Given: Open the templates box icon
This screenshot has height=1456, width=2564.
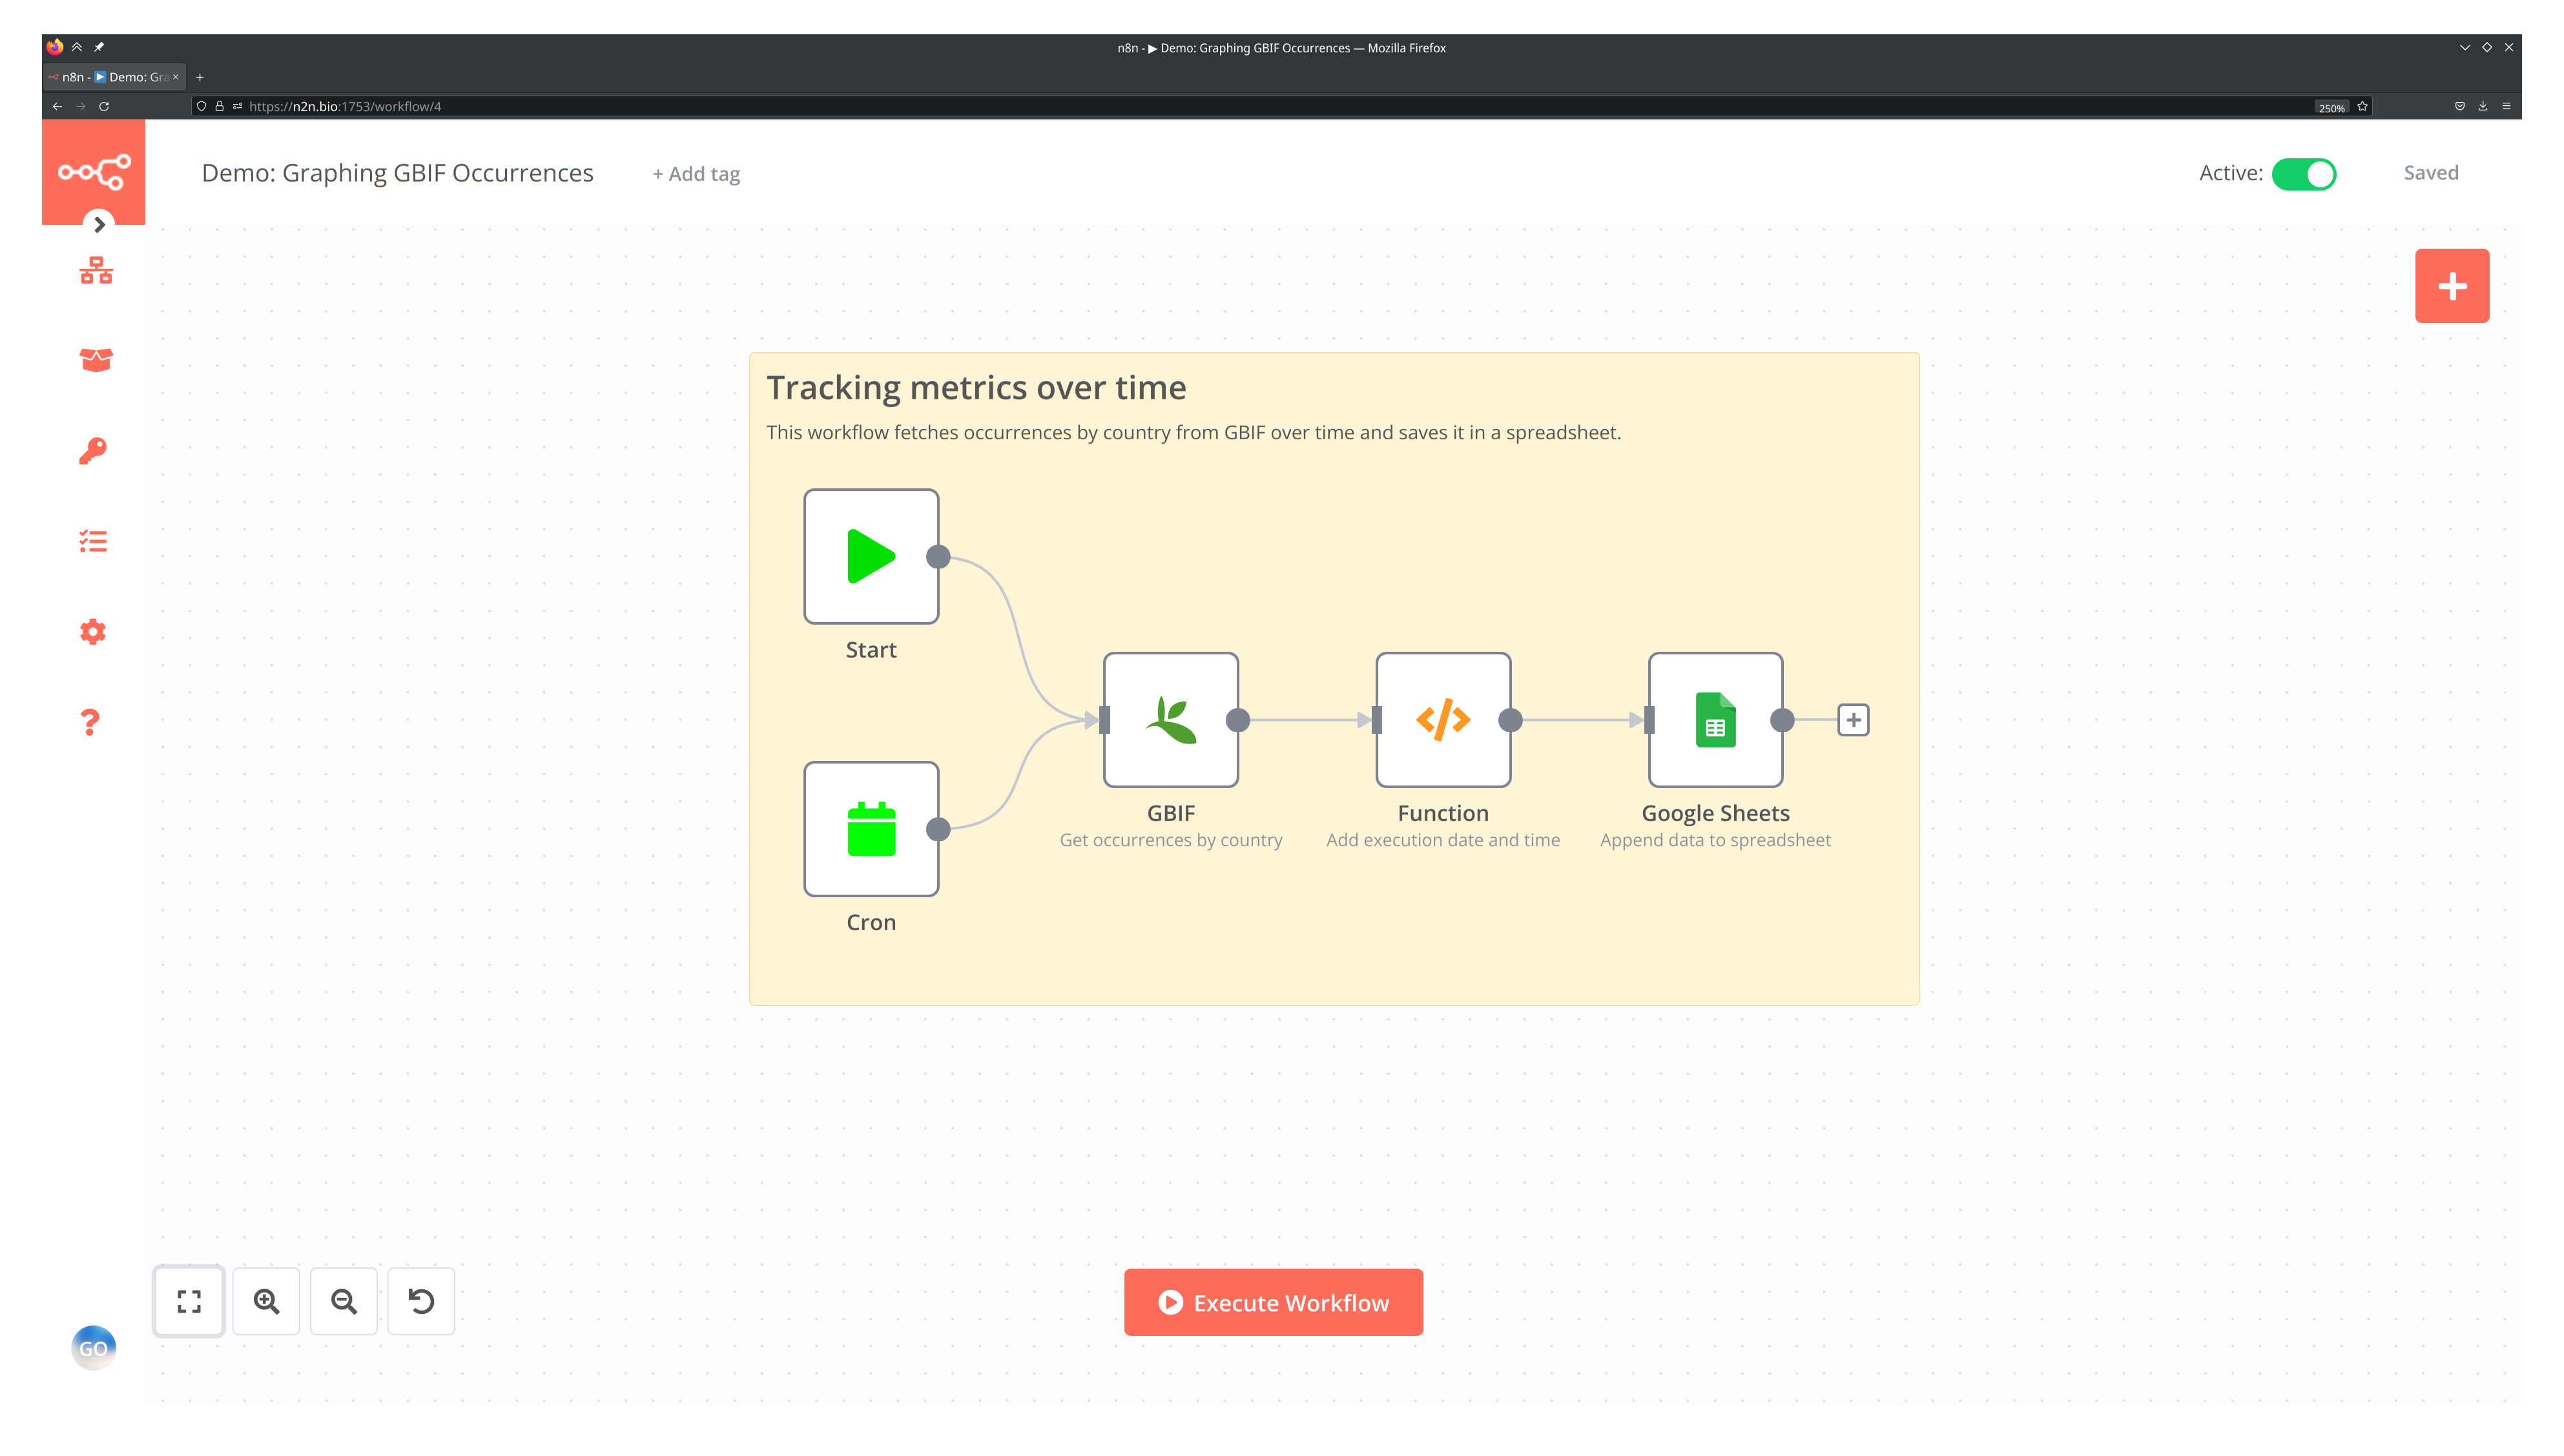Looking at the screenshot, I should click(96, 360).
